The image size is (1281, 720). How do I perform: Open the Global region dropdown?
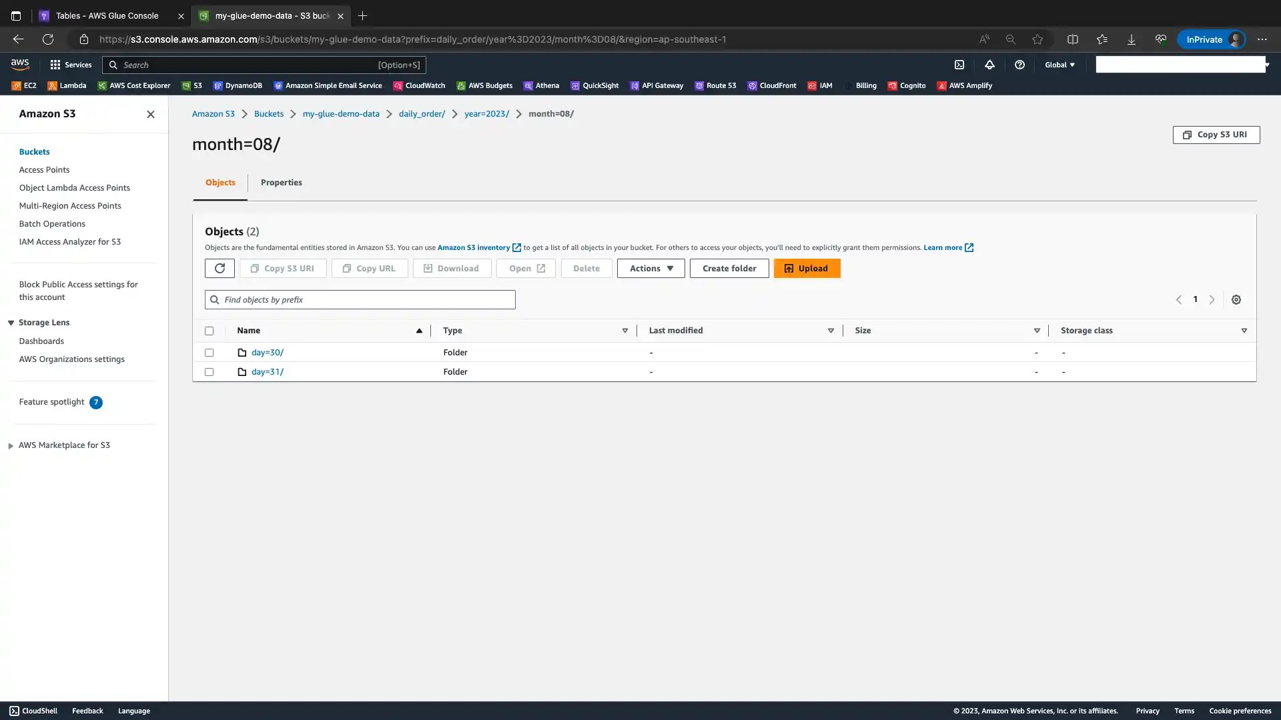point(1059,64)
